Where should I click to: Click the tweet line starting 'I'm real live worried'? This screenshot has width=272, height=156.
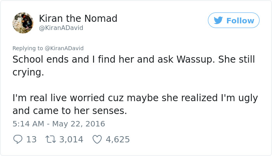(x=135, y=98)
